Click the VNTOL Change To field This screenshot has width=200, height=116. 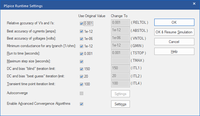point(121,38)
